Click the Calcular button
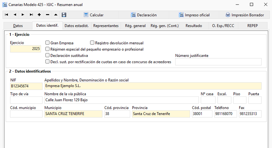Image resolution: width=272 pixels, height=148 pixels. [x=94, y=15]
